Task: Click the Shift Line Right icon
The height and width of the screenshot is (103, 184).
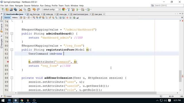Action: tap(64, 18)
